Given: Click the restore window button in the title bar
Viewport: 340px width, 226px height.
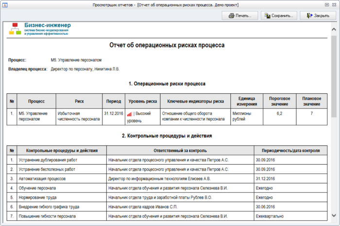Looking at the screenshot, I should pos(326,5).
